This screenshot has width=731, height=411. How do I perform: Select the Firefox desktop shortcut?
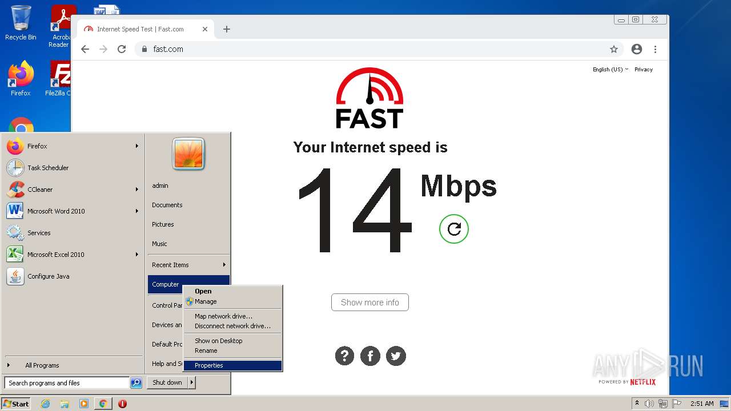(x=21, y=78)
